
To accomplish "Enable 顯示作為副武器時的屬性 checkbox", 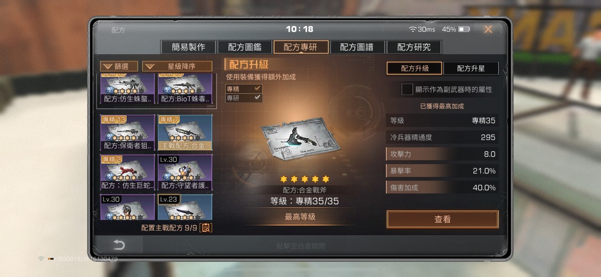I will coord(407,89).
